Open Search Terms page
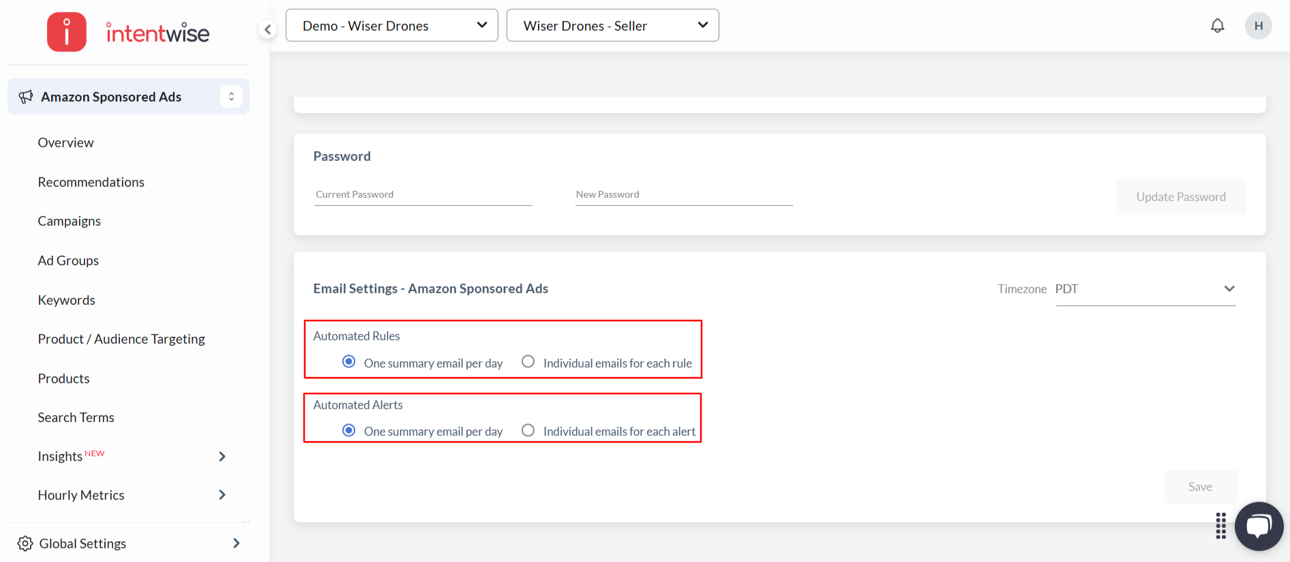The image size is (1290, 562). (76, 417)
